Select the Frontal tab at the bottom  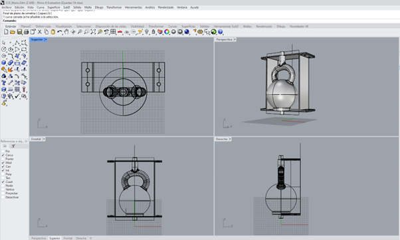[68, 238]
